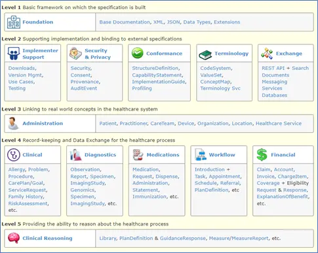Open the Databases link under Exchange
Viewport: 318px width, 253px height.
[275, 95]
